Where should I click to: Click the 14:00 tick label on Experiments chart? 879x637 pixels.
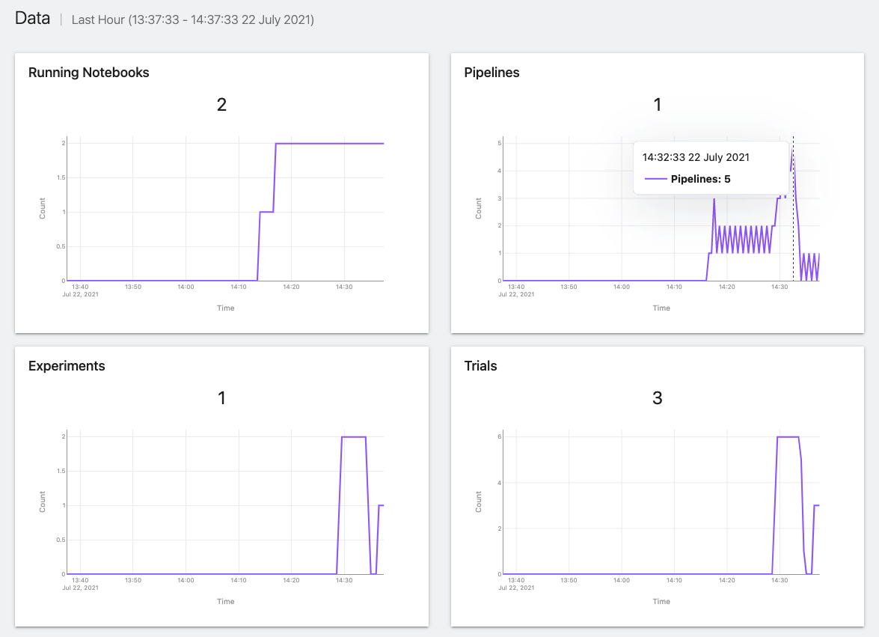tap(186, 580)
